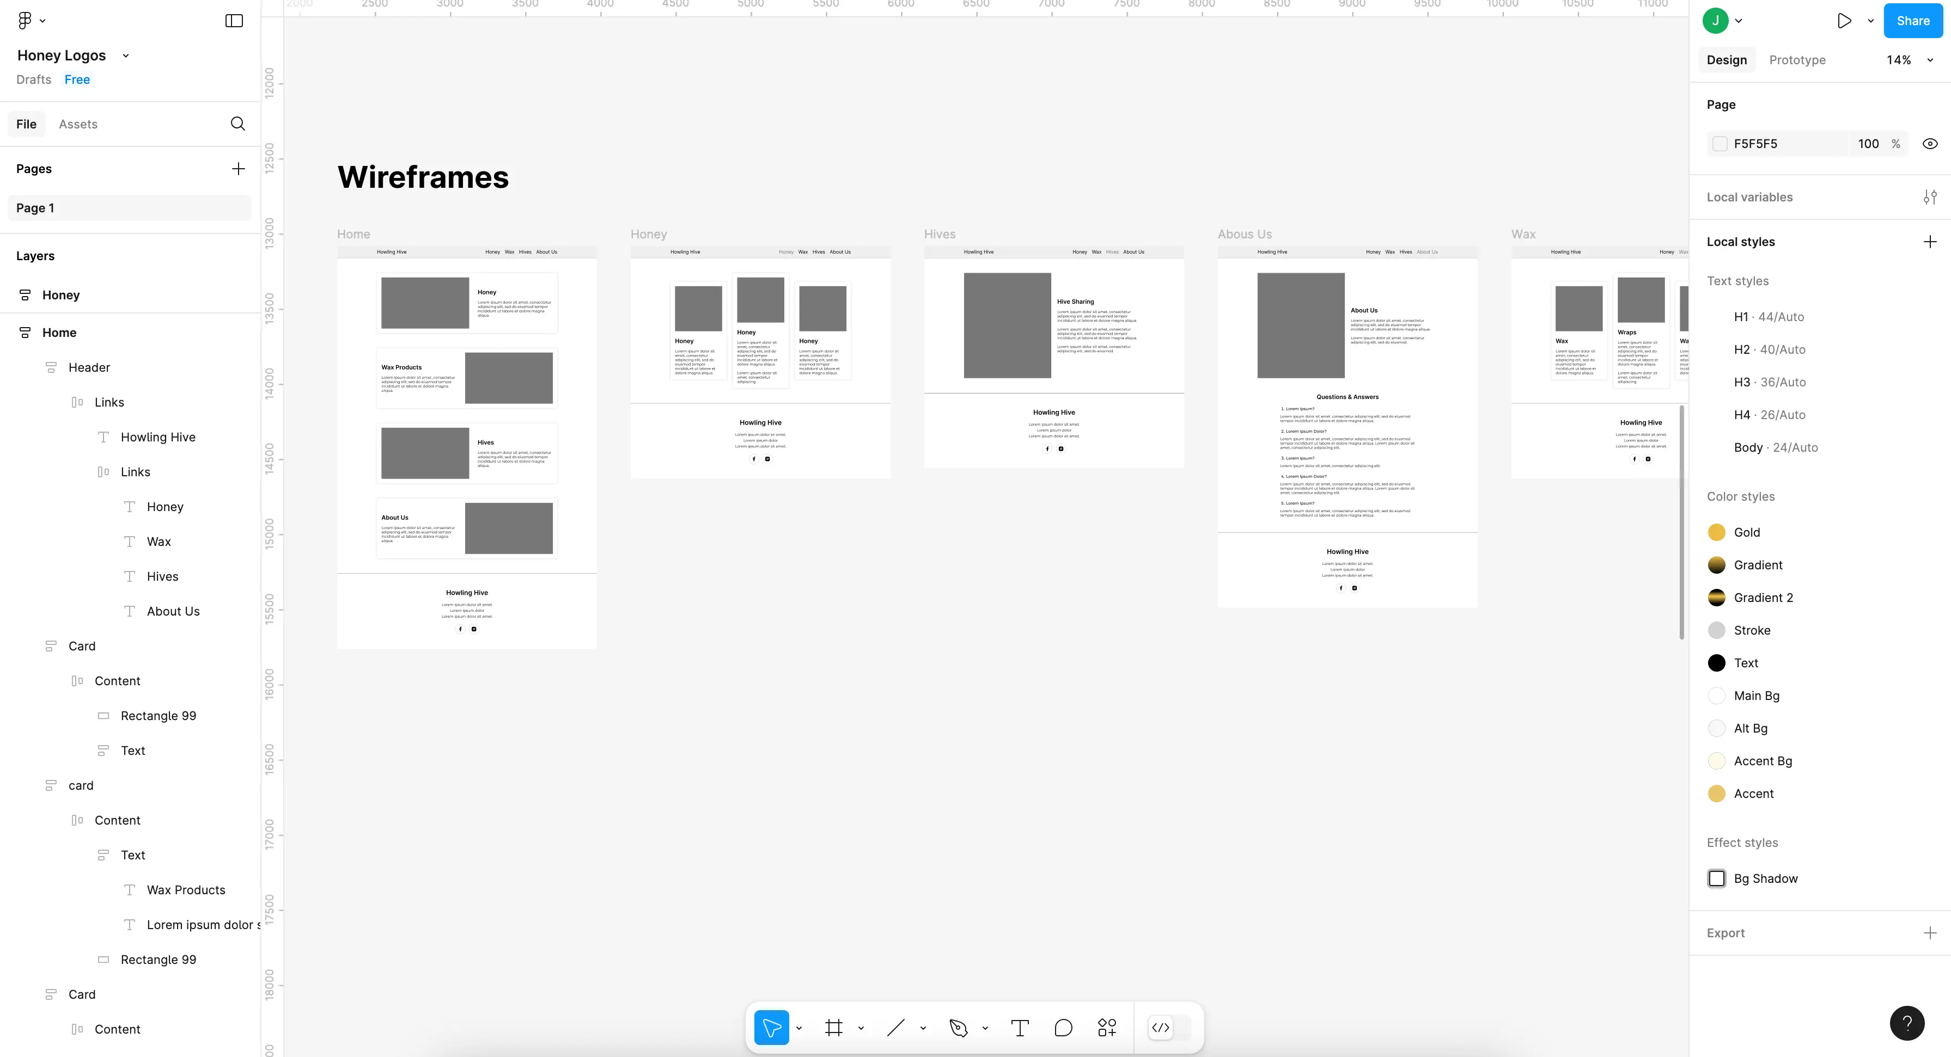Viewport: 1951px width, 1057px height.
Task: Click the search icon in File panel
Action: [238, 124]
